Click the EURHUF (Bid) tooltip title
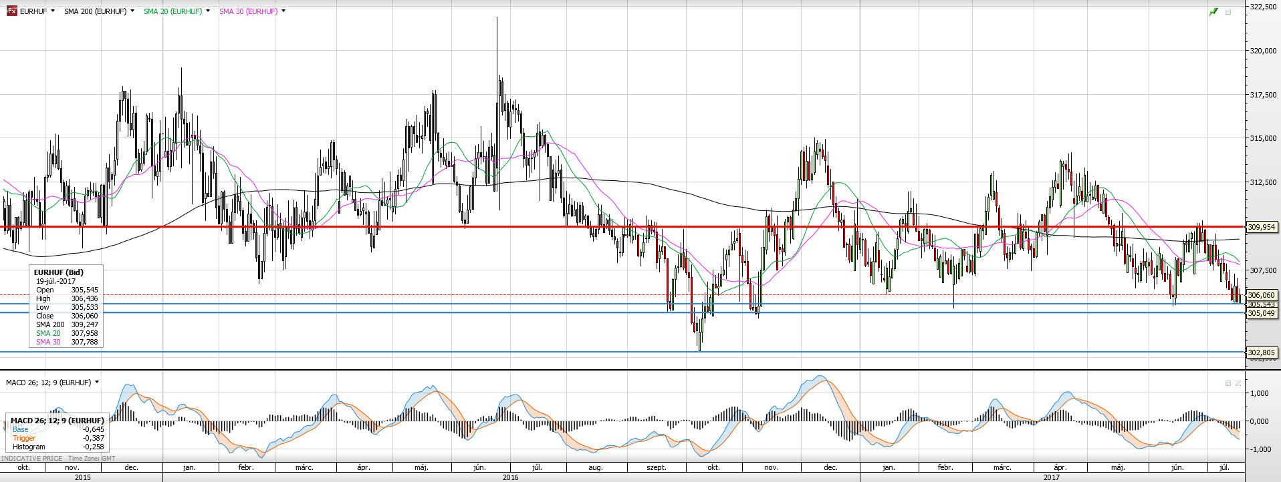Viewport: 1281px width, 482px height. 59,272
